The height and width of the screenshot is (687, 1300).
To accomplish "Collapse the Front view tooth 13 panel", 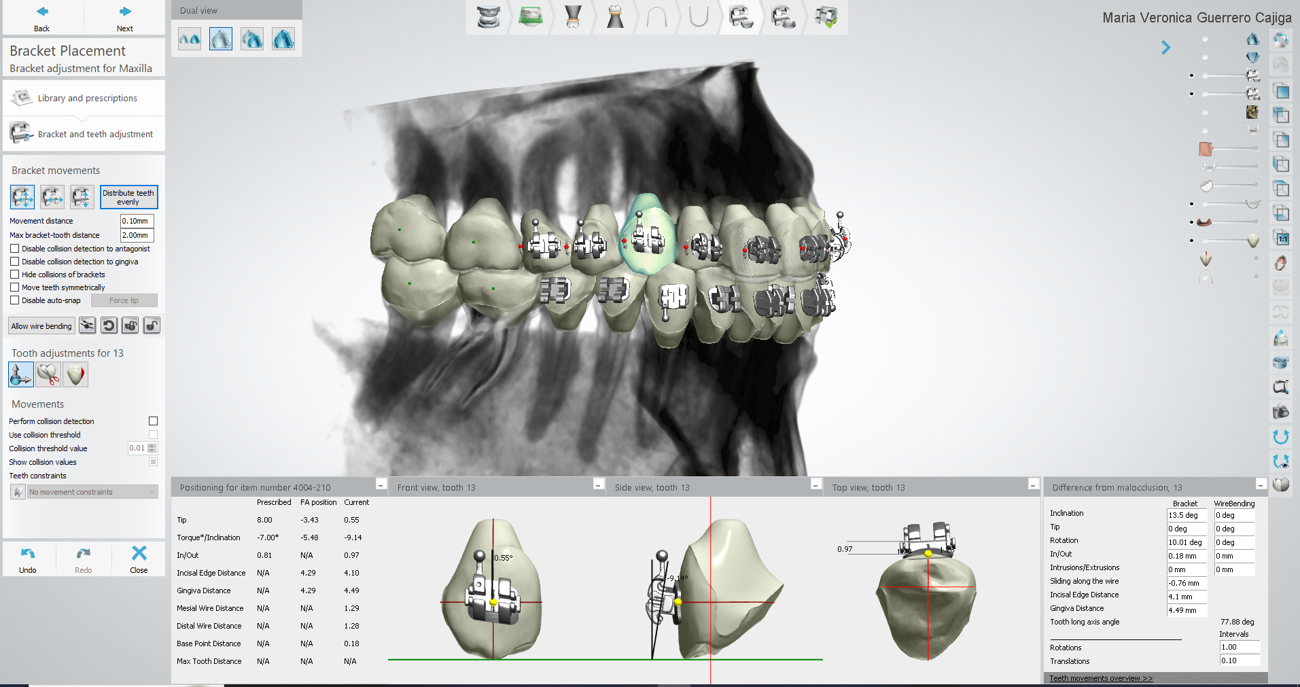I will tap(598, 485).
